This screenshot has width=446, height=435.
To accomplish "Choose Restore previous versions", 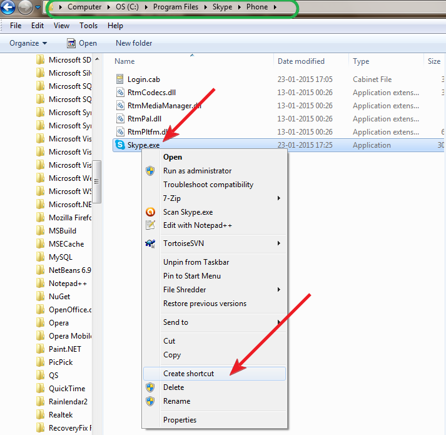I will tap(215, 304).
